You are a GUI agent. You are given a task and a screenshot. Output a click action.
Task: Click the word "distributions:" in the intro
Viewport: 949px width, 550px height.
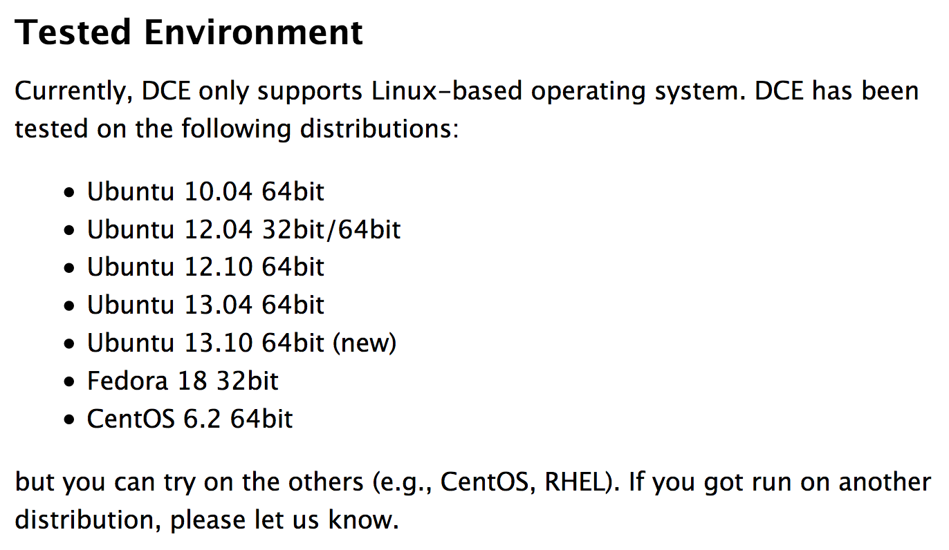(378, 130)
